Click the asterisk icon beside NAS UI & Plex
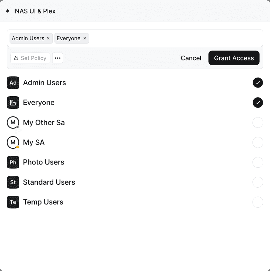Screen dimensions: 270x271 tap(8, 11)
